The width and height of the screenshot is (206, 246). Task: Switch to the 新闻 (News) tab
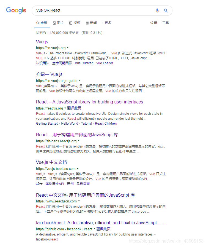pyautogui.click(x=91, y=23)
